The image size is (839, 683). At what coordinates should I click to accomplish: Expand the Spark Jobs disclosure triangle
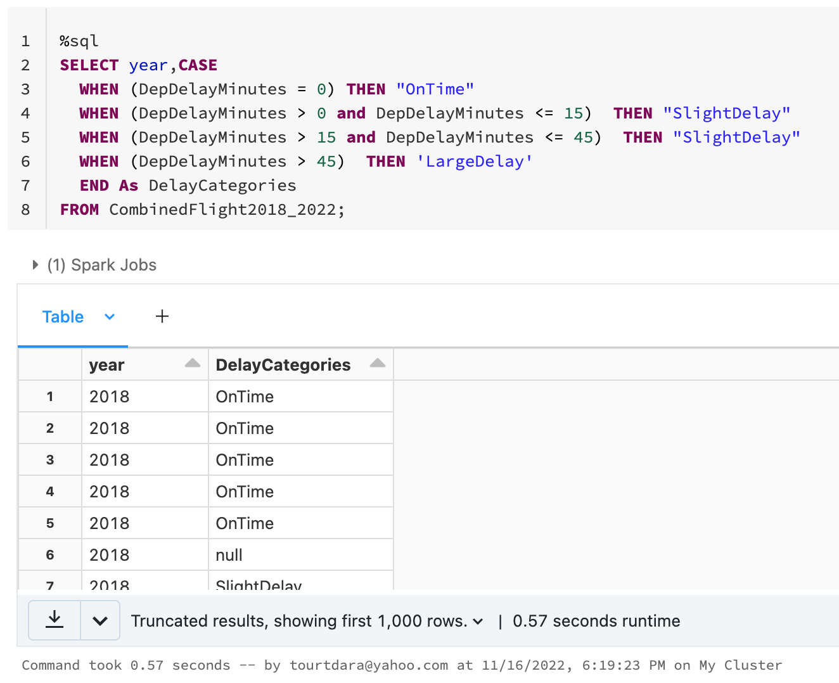pyautogui.click(x=35, y=265)
